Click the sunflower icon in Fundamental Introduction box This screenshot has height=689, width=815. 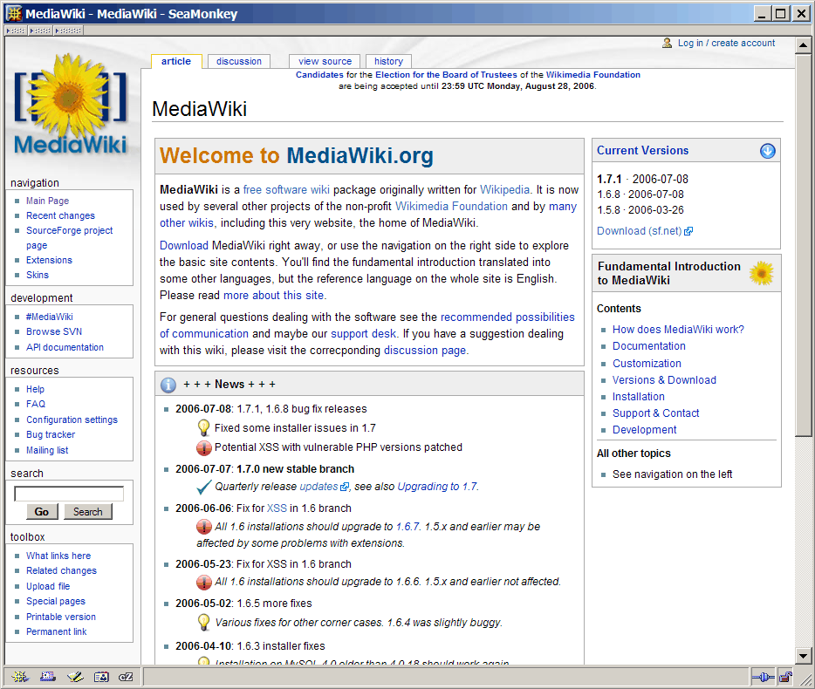(762, 273)
